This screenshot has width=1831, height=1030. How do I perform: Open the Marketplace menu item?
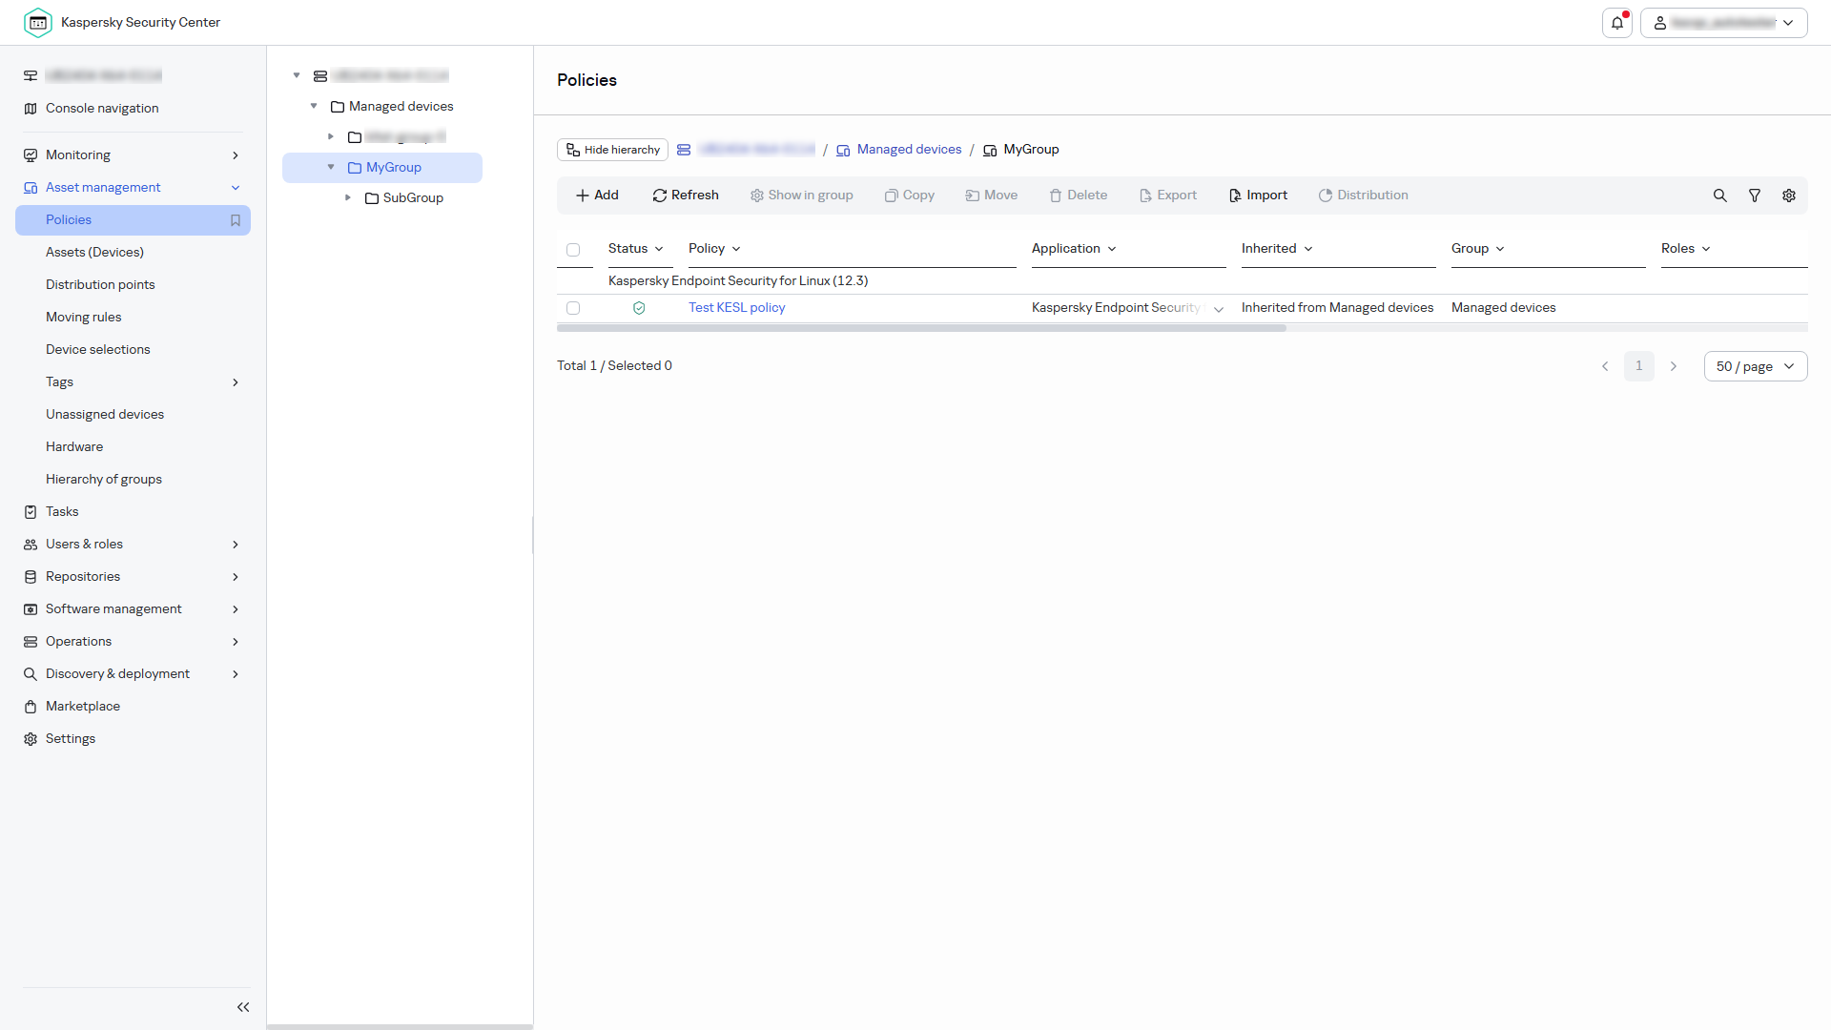coord(133,707)
